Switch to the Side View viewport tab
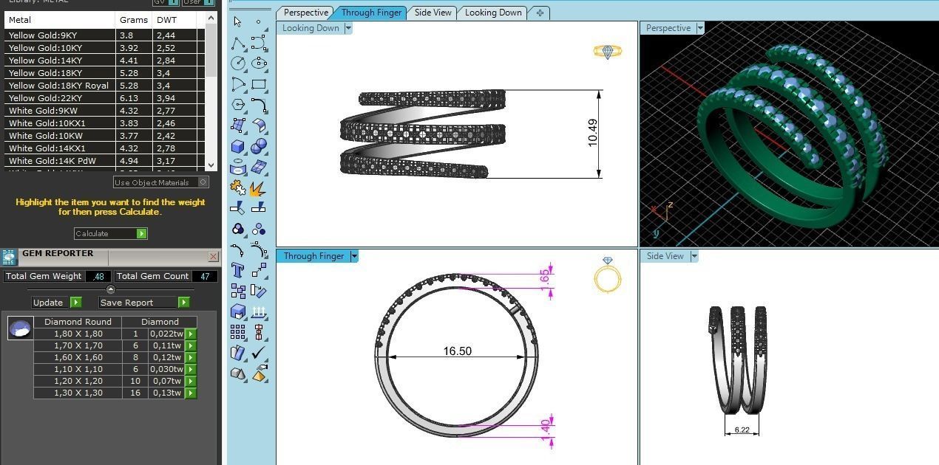 tap(433, 13)
